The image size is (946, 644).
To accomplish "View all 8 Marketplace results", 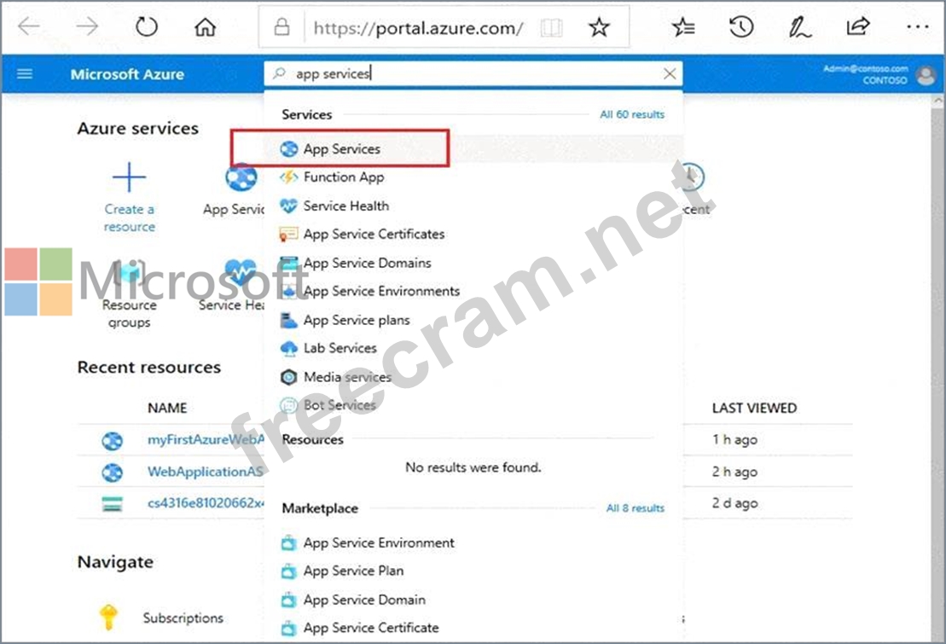I will click(635, 508).
